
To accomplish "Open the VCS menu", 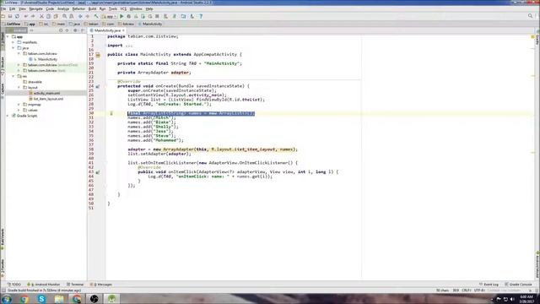I will coord(123,8).
